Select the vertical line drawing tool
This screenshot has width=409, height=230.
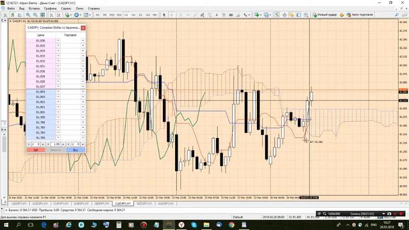point(180,15)
